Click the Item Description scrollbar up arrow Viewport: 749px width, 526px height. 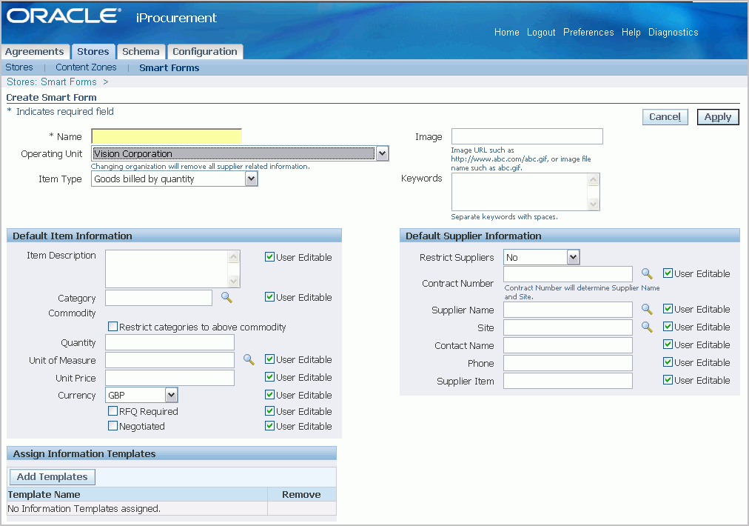234,257
